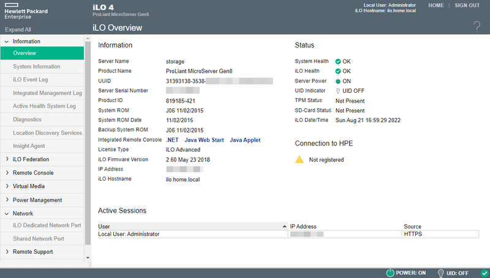Open the Active Health System Log

click(x=42, y=106)
